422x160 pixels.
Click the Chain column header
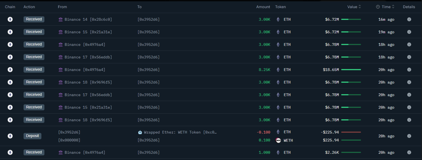(10, 7)
